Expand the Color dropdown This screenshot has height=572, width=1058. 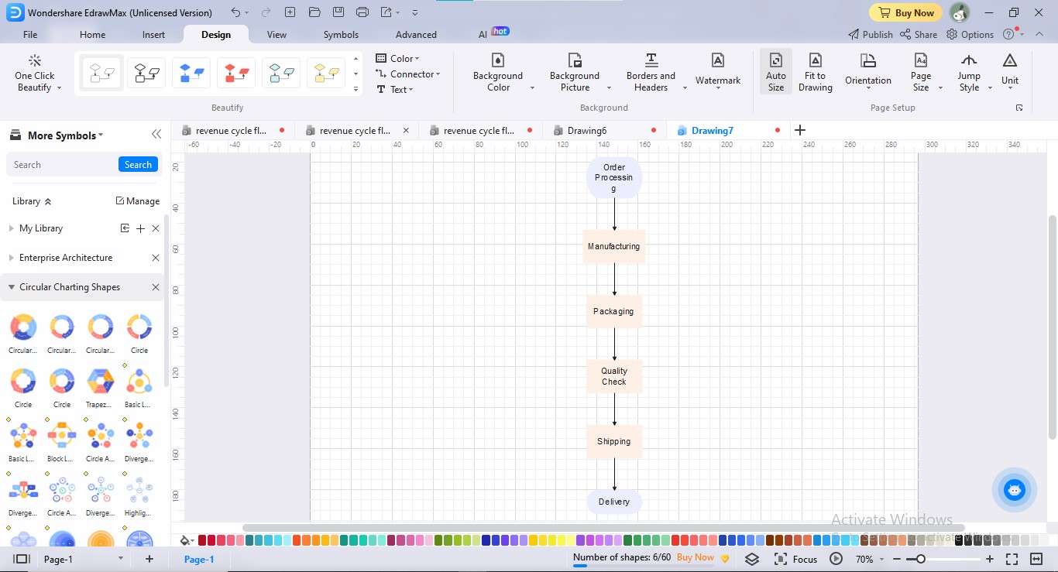pyautogui.click(x=397, y=58)
